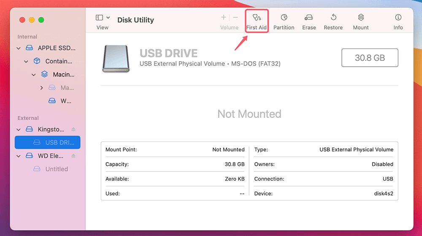Screen dimensions: 422x236
Task: Show volume details with Info icon
Action: tap(398, 22)
